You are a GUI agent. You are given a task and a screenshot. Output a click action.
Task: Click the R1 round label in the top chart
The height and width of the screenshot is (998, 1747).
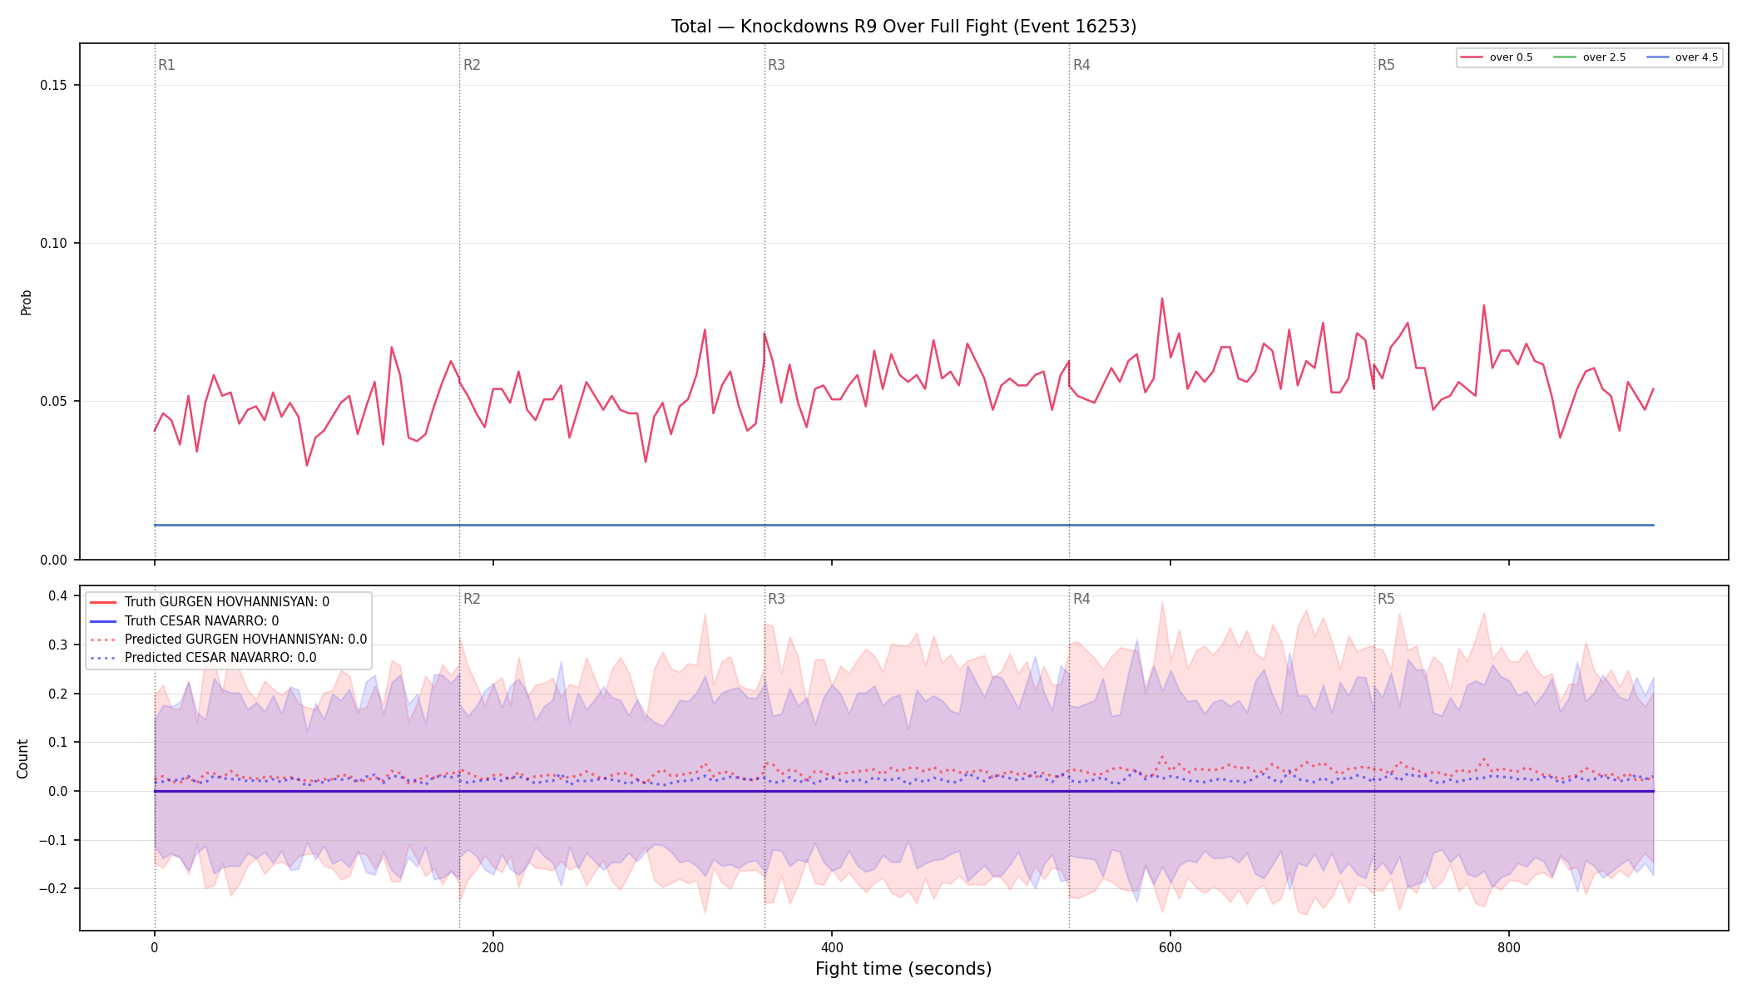coord(166,65)
